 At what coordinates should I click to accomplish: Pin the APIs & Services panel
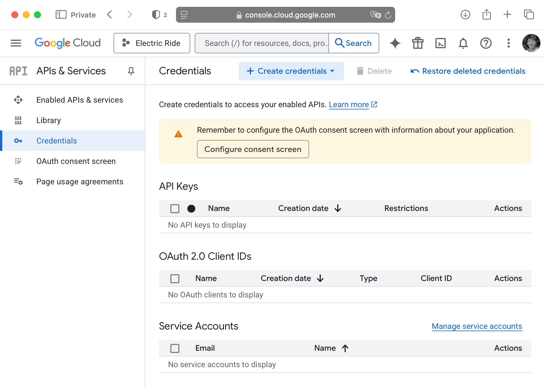coord(131,71)
